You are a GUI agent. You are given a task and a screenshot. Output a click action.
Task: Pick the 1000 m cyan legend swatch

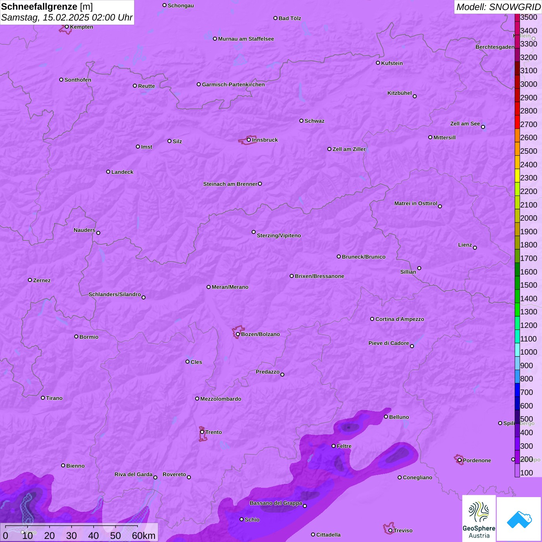point(517,350)
